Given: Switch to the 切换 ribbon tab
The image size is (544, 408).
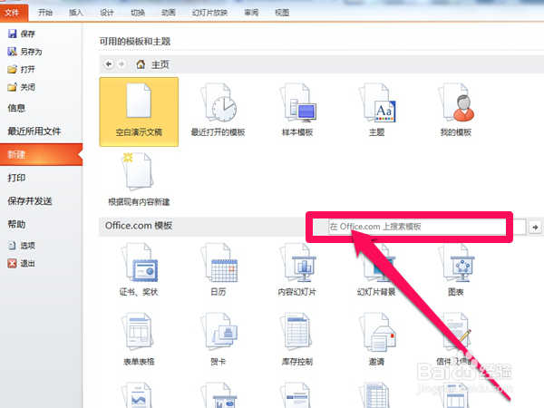Looking at the screenshot, I should (138, 13).
